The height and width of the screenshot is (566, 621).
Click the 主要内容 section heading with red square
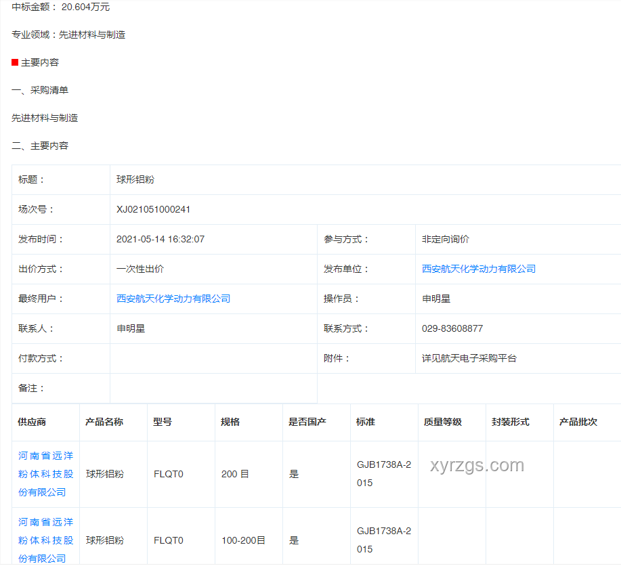click(x=35, y=62)
